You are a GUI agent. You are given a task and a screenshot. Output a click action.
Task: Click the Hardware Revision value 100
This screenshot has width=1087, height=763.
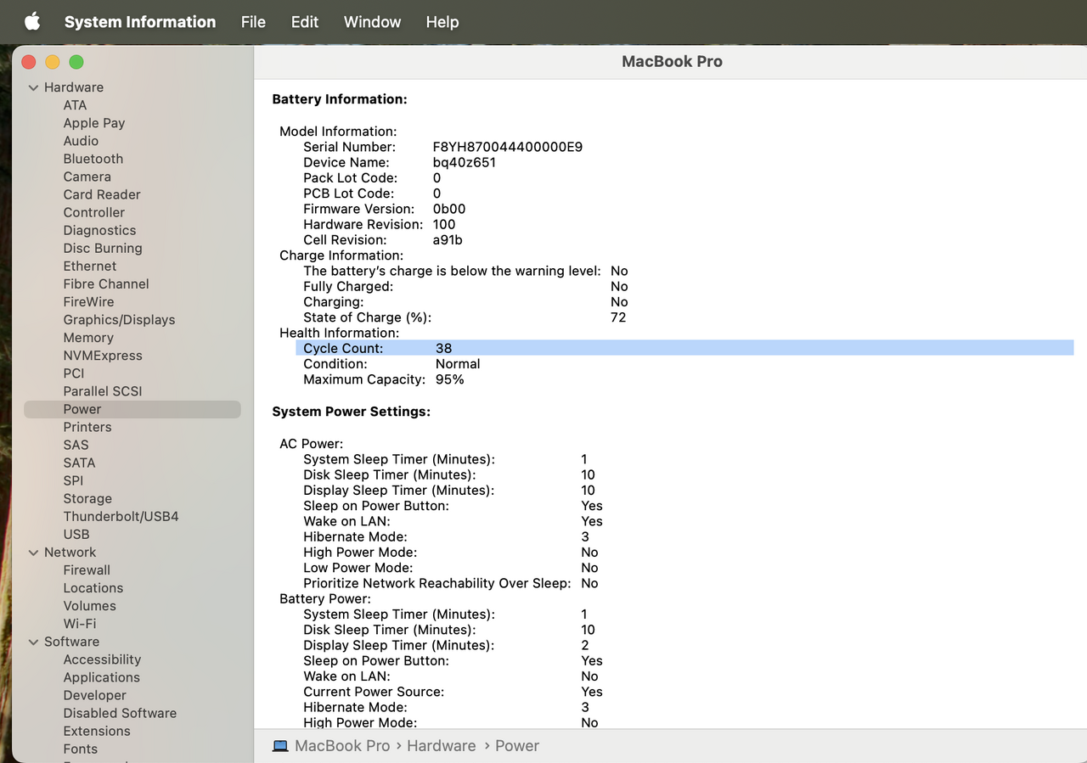(444, 224)
